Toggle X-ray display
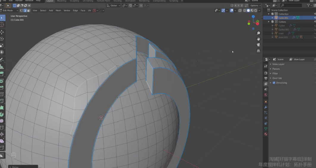The width and height of the screenshot is (316, 168). tap(240, 10)
